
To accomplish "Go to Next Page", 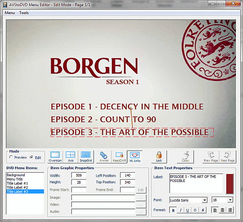I will click(228, 157).
